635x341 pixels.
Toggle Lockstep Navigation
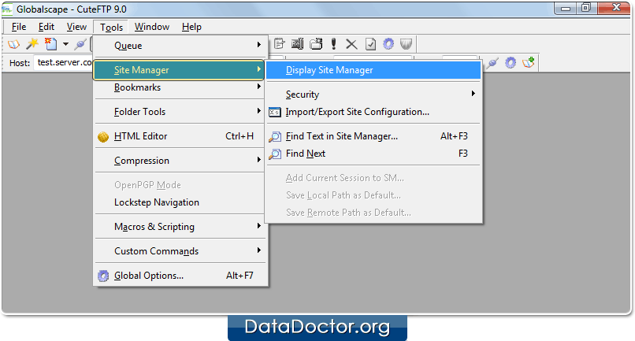point(180,202)
